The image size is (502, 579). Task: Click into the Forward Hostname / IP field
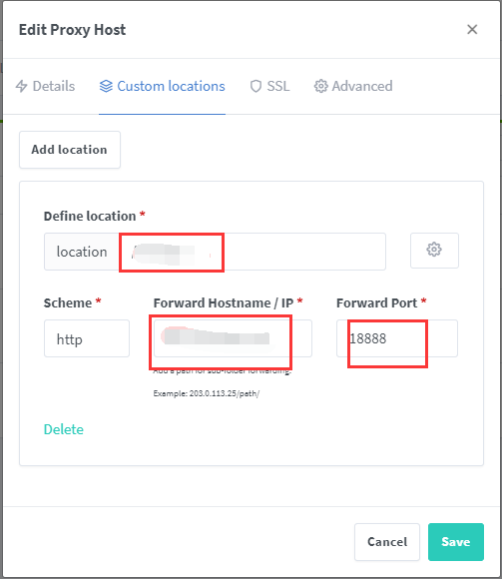(x=233, y=338)
